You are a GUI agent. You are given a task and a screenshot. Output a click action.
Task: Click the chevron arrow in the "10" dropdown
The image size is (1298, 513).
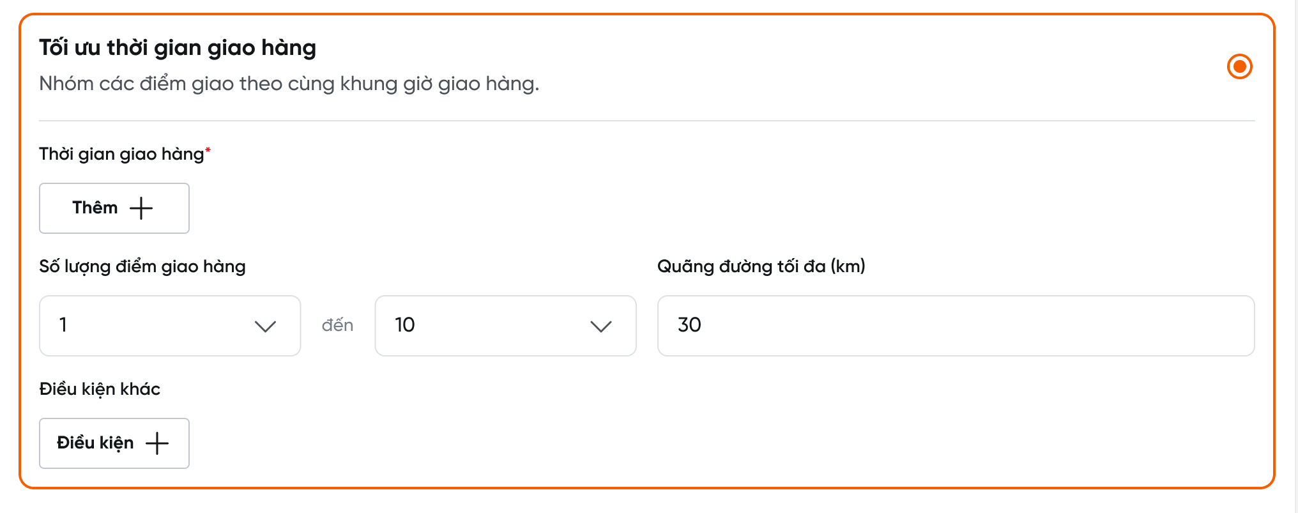tap(600, 326)
